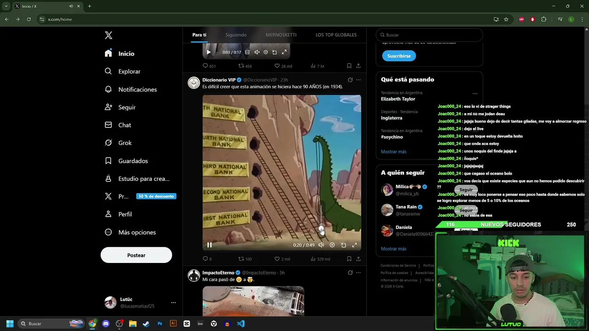This screenshot has width=589, height=331.
Task: Click Mostrar más under A quién seguir
Action: point(393,249)
